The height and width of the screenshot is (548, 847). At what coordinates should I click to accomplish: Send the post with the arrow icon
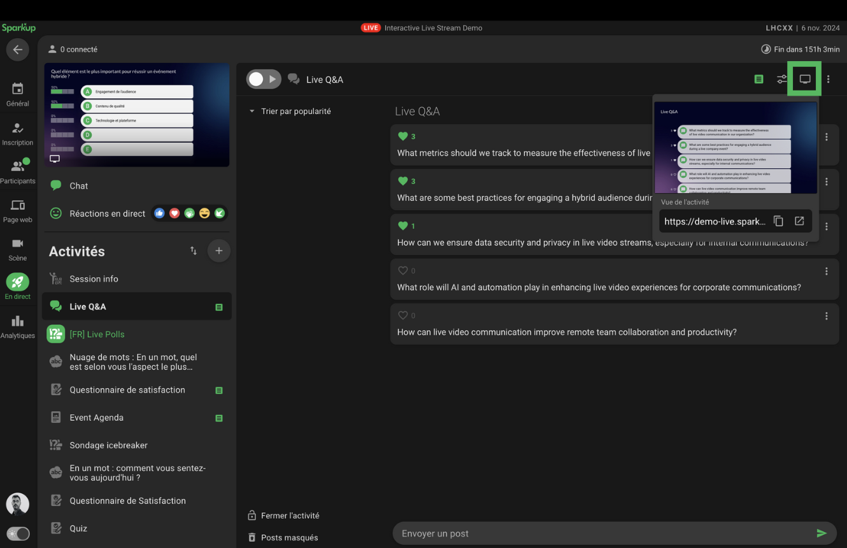click(822, 533)
